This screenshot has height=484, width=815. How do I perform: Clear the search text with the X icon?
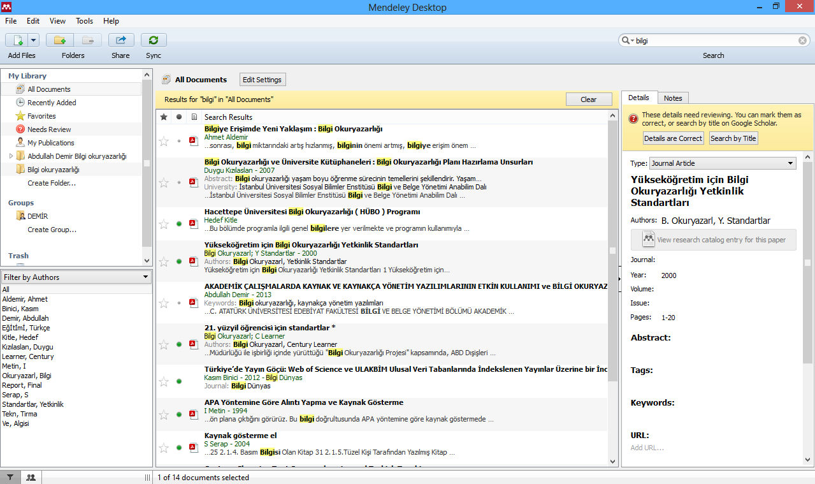(x=803, y=40)
